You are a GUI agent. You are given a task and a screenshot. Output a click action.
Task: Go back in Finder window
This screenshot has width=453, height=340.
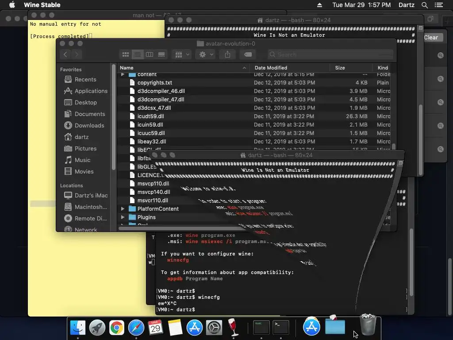tap(65, 54)
